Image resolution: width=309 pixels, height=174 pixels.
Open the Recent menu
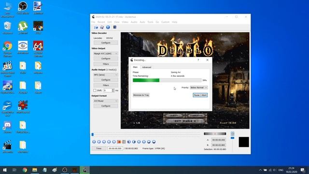tap(101, 22)
